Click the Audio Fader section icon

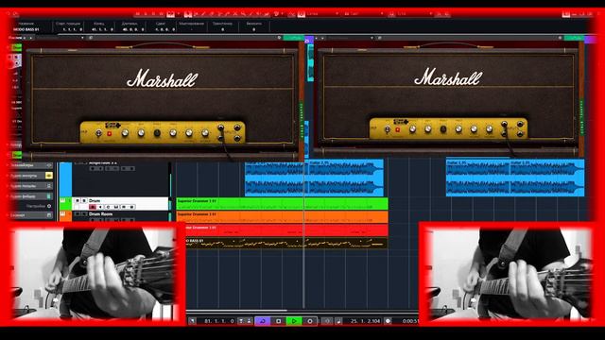[49, 196]
